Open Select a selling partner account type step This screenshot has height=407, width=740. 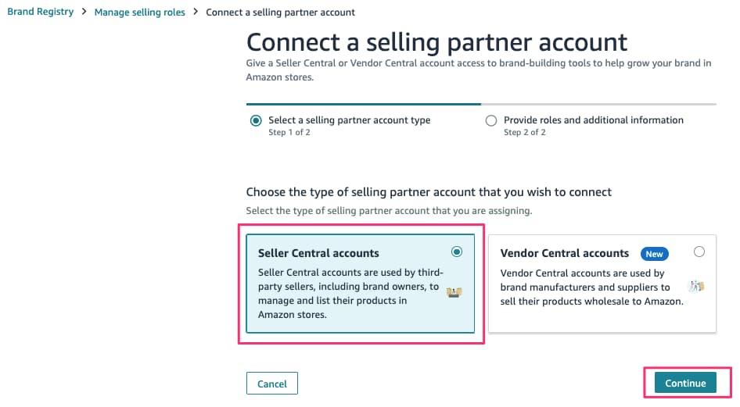[x=349, y=120]
